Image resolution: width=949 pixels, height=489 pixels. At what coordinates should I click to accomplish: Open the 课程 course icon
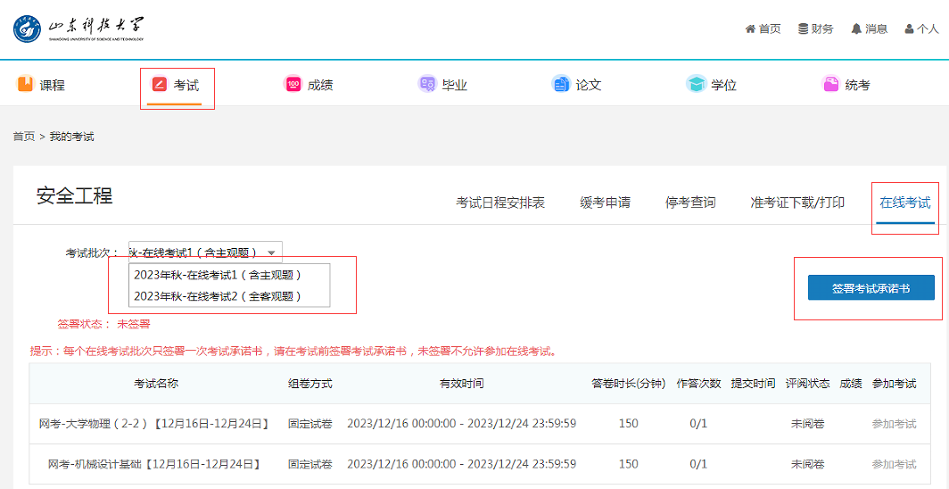click(x=26, y=85)
